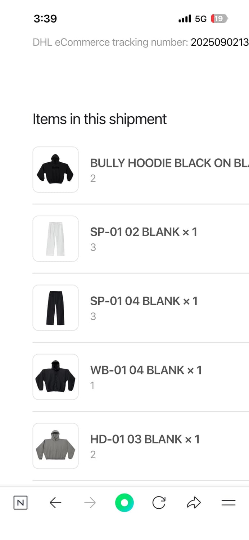The image size is (249, 540).
Task: Tap the cellular signal strength indicator
Action: click(x=184, y=18)
